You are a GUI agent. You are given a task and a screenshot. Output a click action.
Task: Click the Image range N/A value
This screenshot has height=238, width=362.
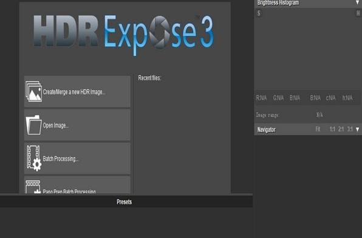pos(319,114)
